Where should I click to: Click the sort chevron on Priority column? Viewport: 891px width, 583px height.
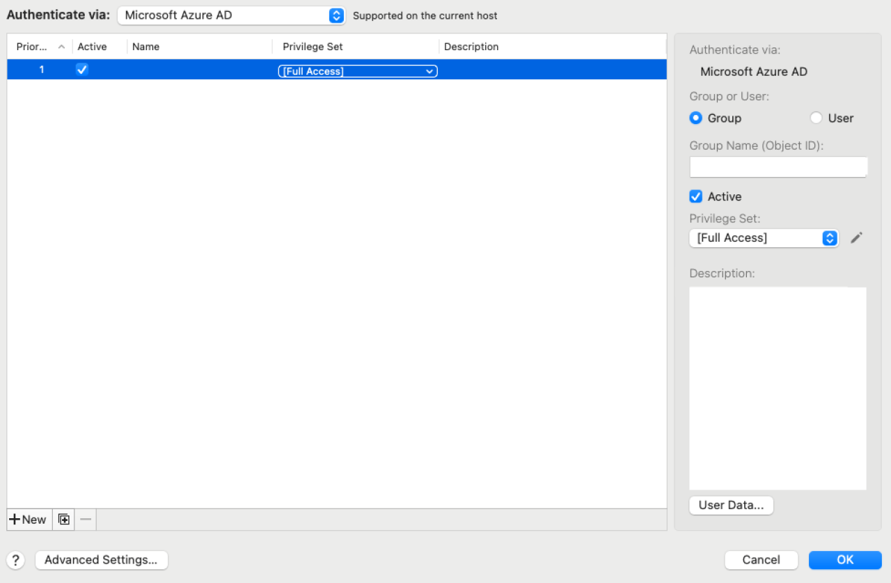click(x=61, y=46)
